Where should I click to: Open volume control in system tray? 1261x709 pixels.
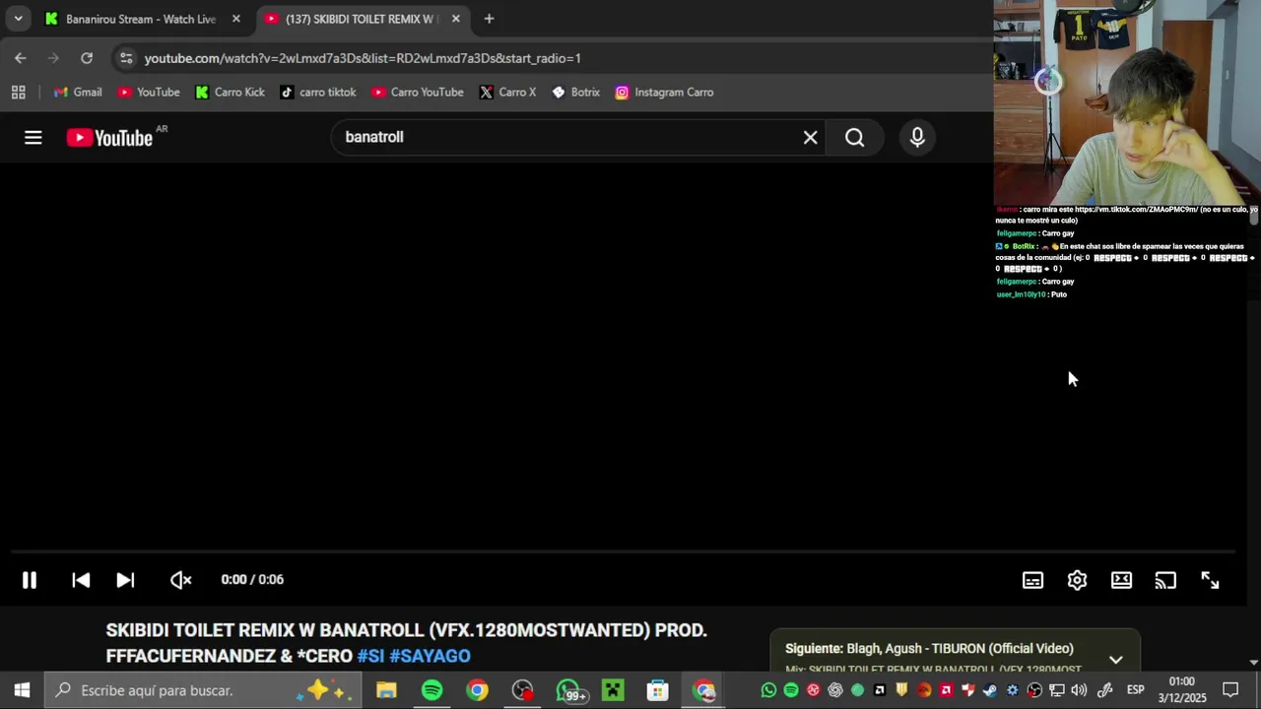1079,690
